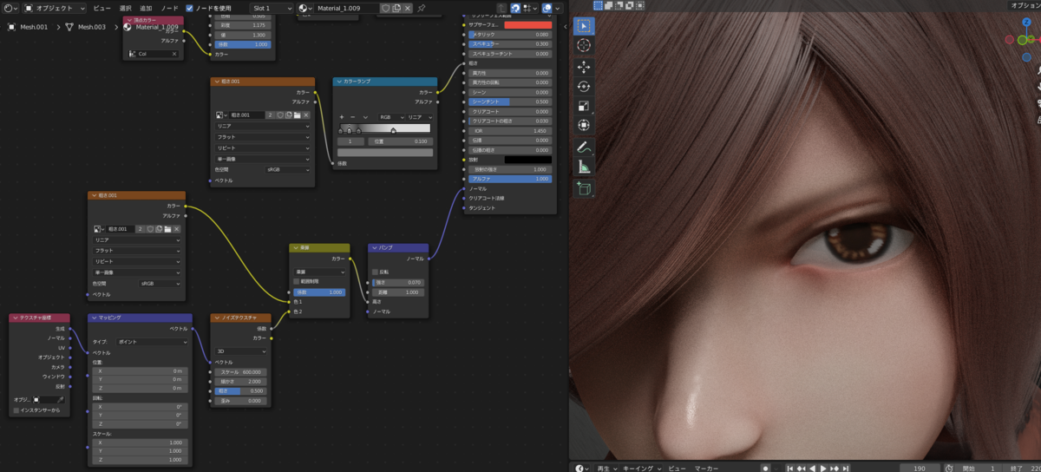Open the Slot 1 dropdown

[x=272, y=8]
